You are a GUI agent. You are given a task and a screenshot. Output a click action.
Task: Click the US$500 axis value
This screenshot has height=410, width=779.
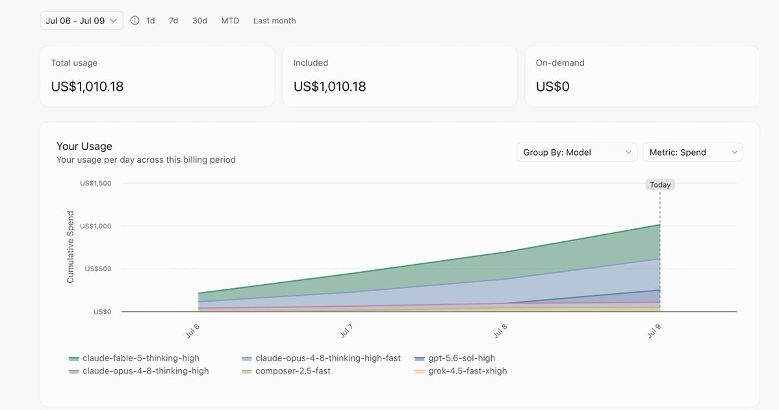coord(98,269)
